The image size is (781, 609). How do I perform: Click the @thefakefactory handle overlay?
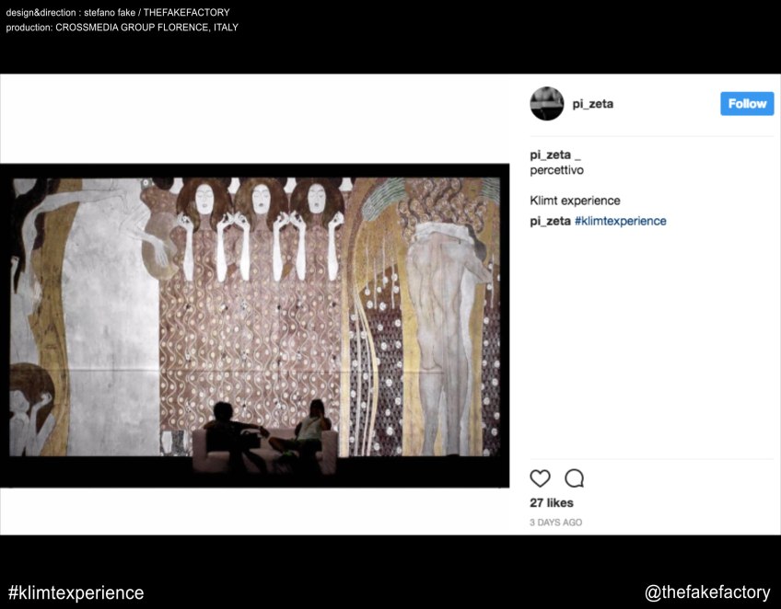(707, 592)
